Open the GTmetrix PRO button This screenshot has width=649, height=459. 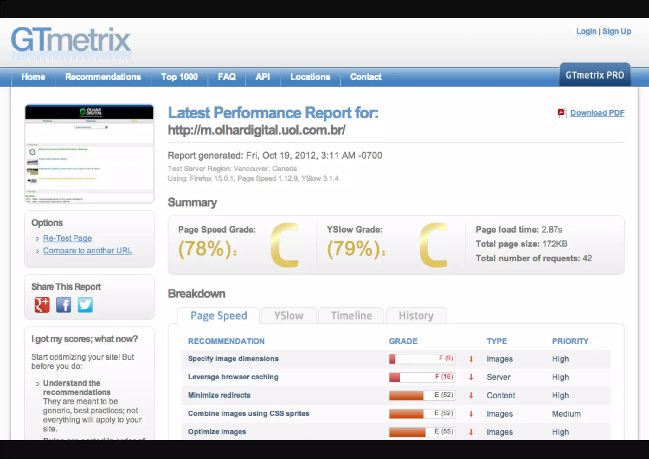tap(594, 75)
